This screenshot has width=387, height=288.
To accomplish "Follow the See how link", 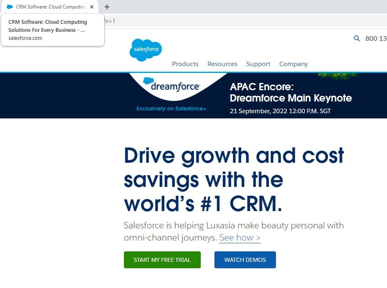I will point(240,238).
